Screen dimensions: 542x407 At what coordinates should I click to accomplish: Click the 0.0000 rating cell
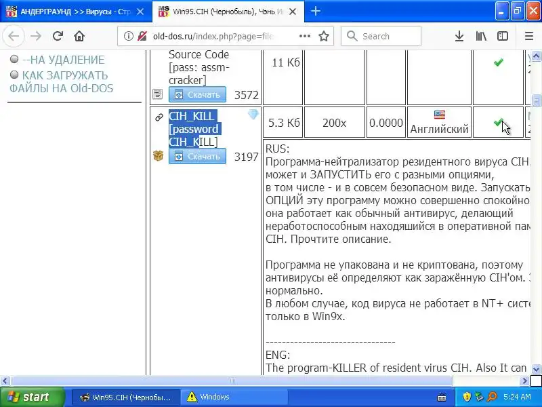(385, 123)
